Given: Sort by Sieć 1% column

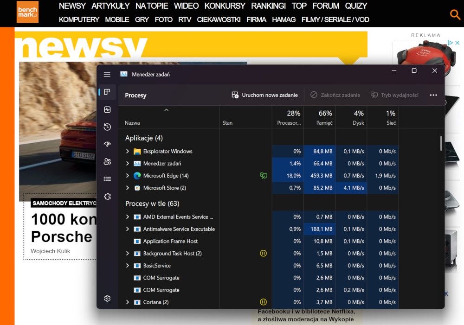Looking at the screenshot, I should 383,117.
